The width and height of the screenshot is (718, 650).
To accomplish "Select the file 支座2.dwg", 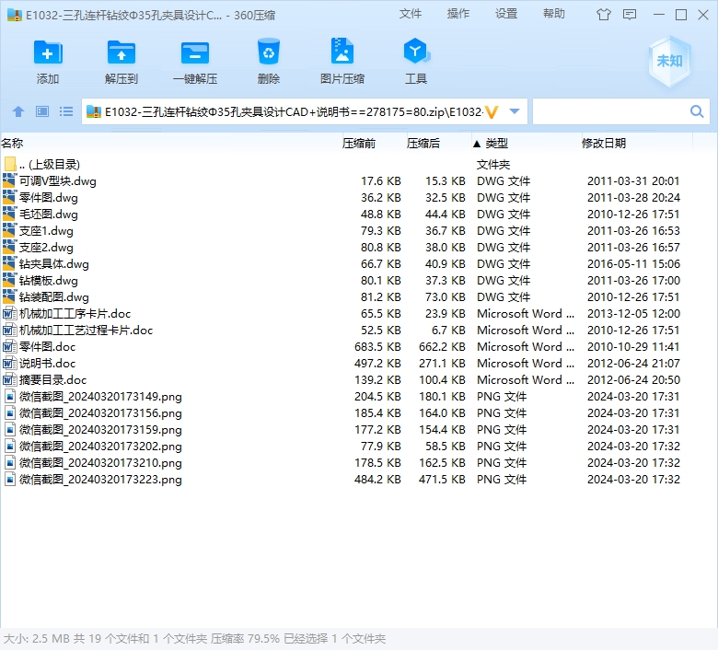I will click(46, 248).
